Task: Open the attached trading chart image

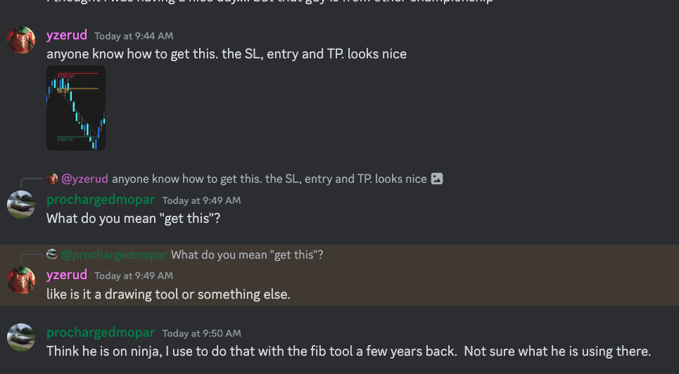Action: click(x=76, y=108)
